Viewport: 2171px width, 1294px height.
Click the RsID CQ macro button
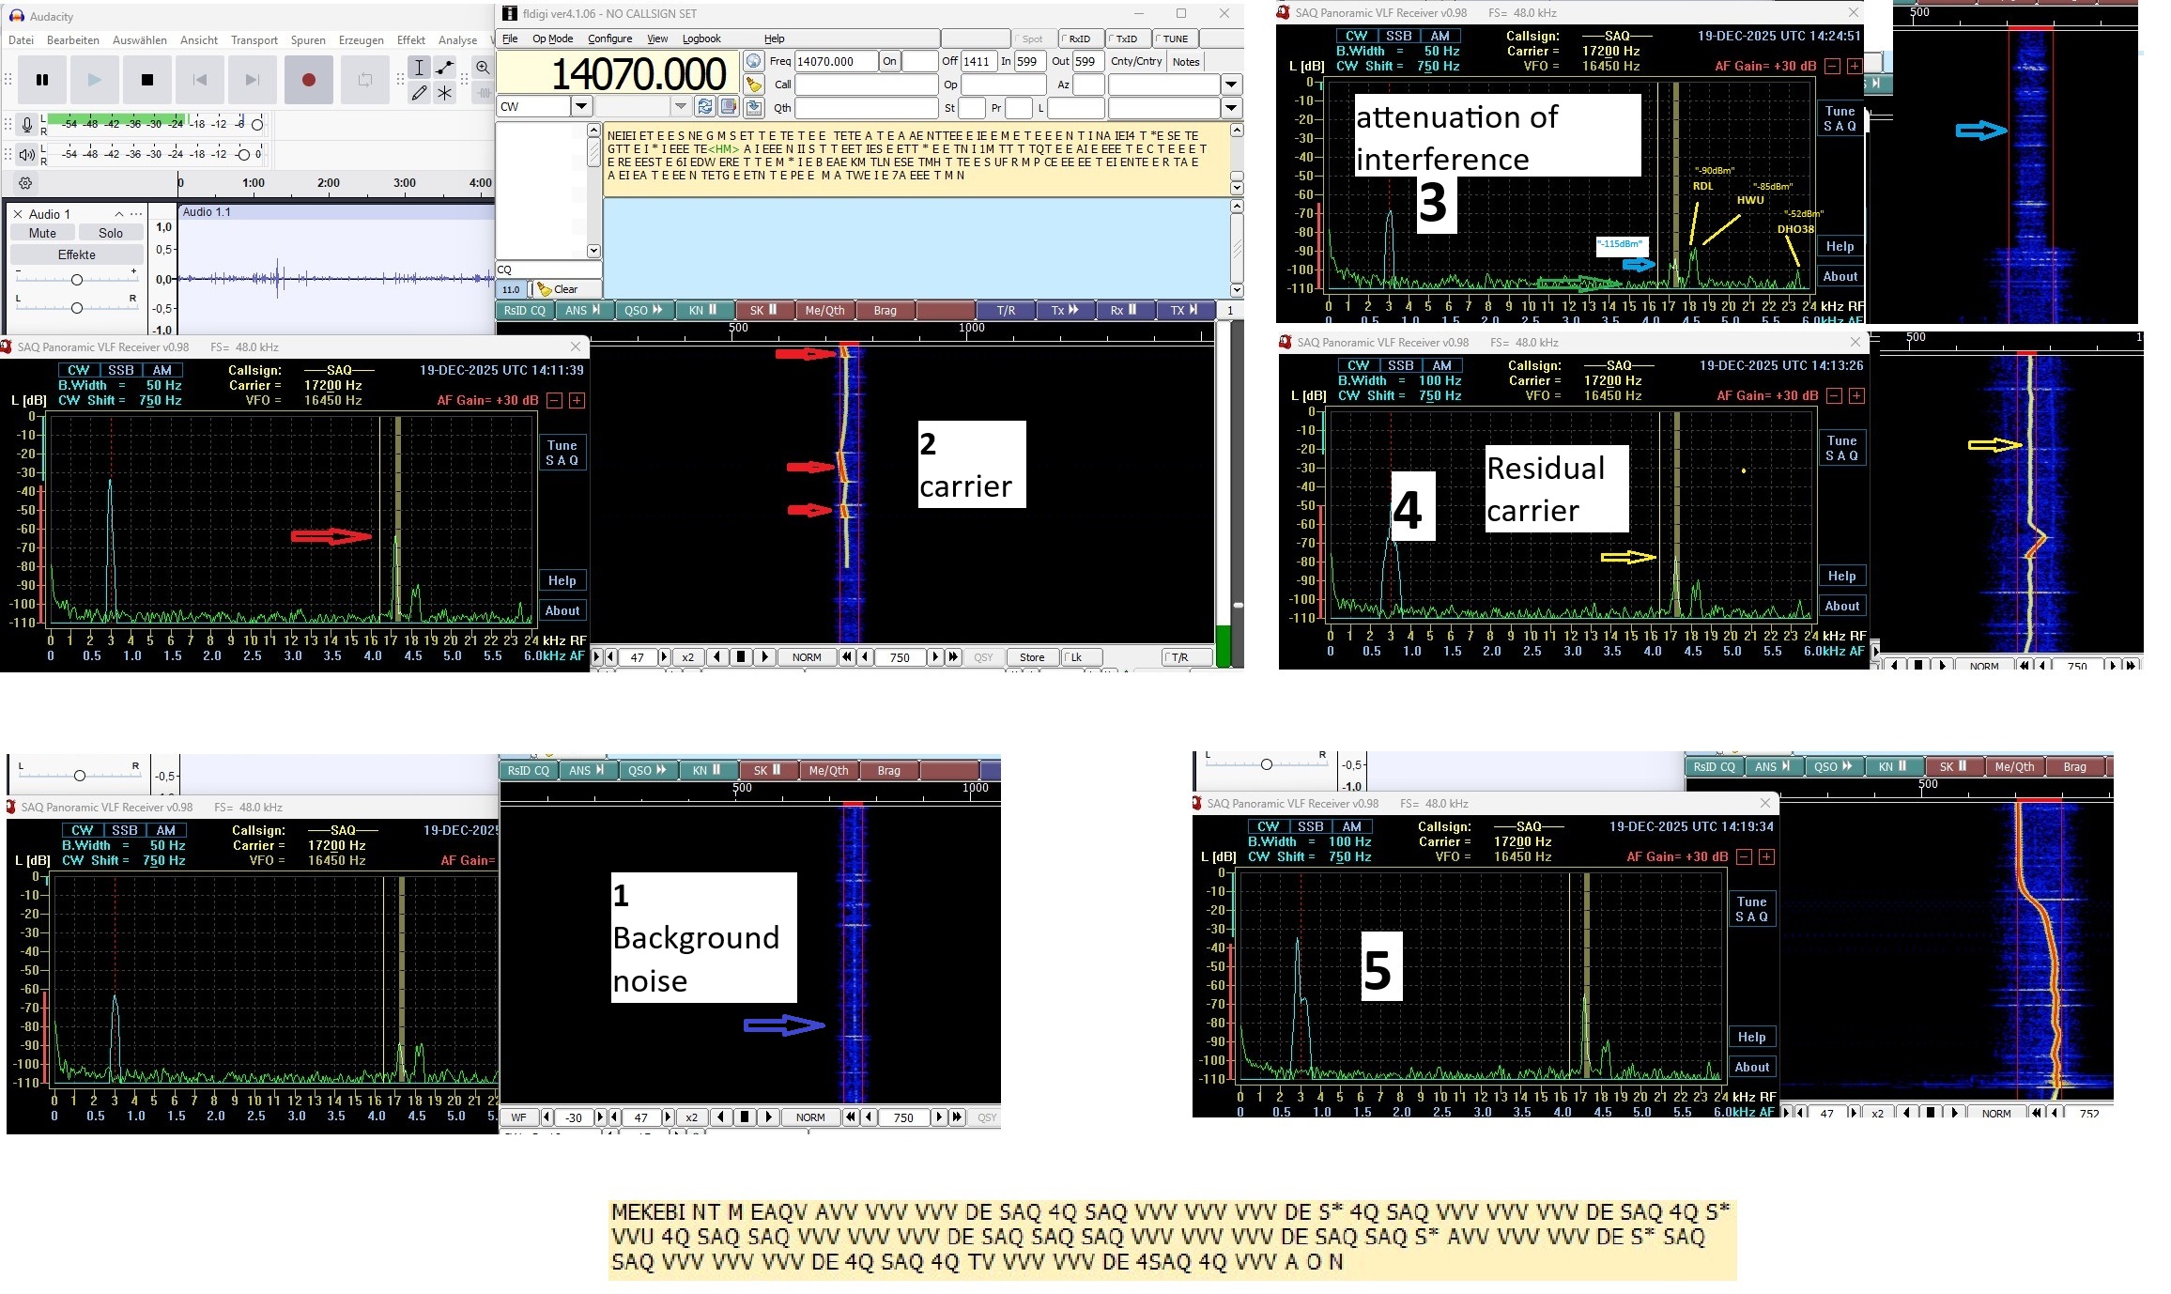524,311
